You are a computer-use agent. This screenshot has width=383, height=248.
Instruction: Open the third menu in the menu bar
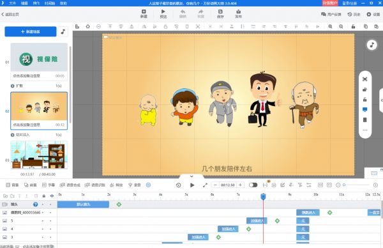click(x=36, y=3)
